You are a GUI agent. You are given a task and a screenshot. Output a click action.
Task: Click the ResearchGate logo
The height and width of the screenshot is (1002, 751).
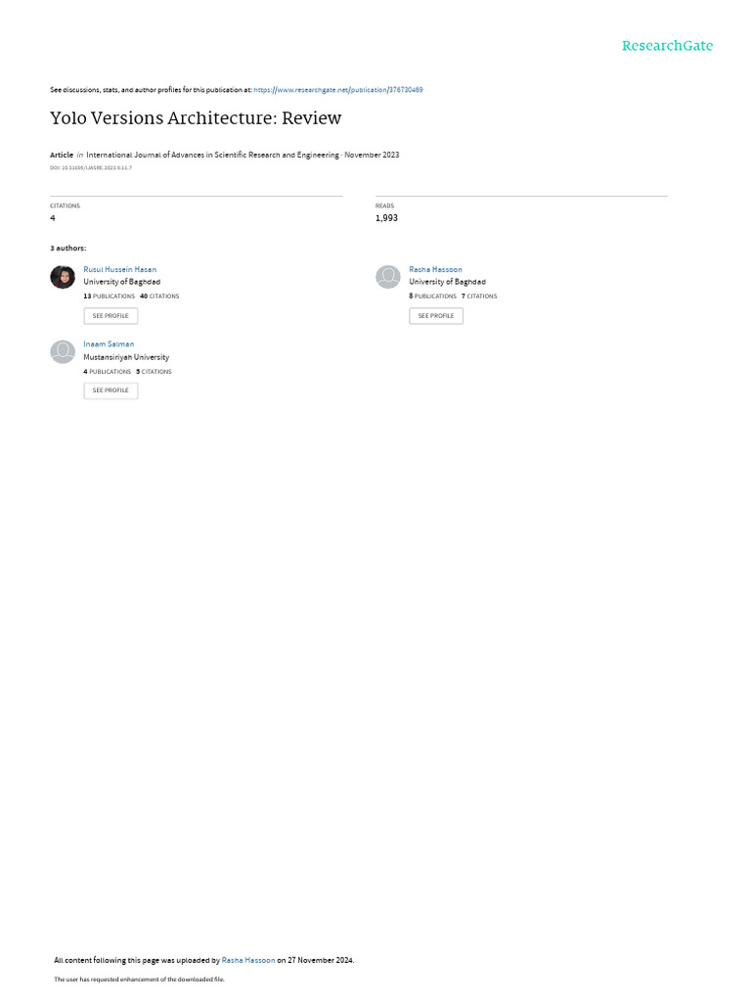click(x=667, y=46)
